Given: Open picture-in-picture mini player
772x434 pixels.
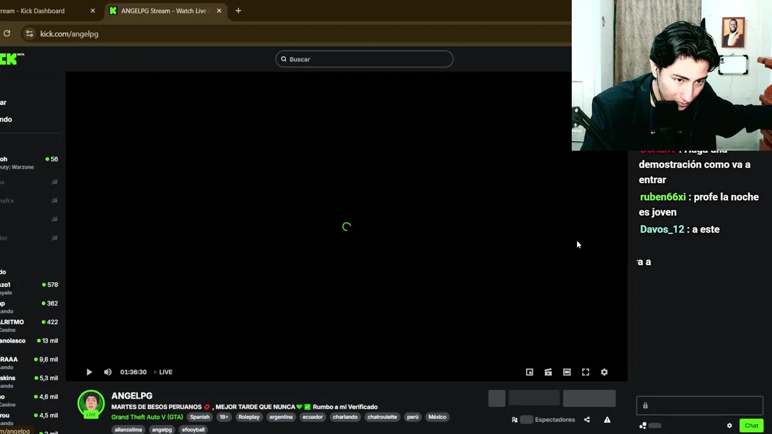Looking at the screenshot, I should click(x=530, y=372).
